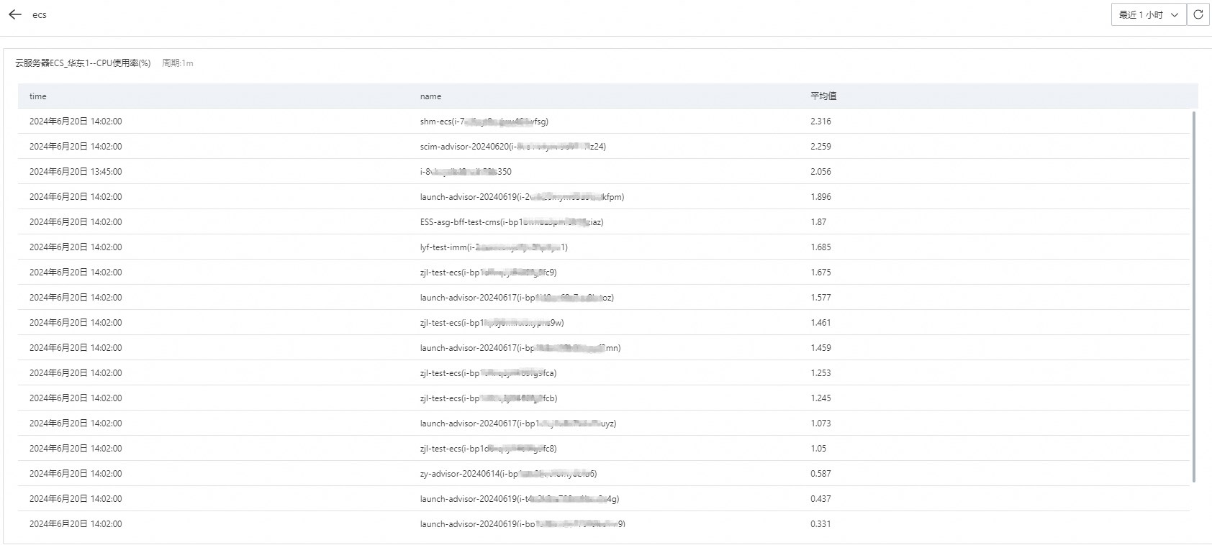This screenshot has height=545, width=1212.
Task: Select launch-advisor-20240619 name ending kfpm
Action: point(522,197)
